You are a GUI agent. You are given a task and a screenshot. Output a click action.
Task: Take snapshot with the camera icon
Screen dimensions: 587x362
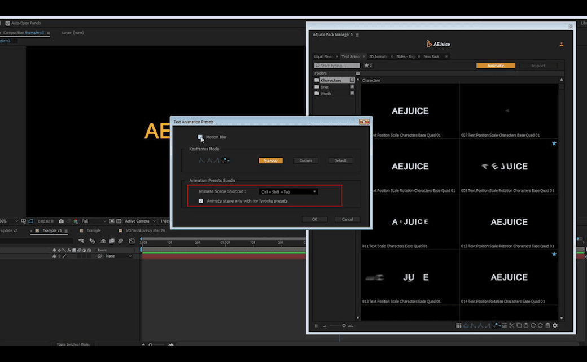(61, 221)
